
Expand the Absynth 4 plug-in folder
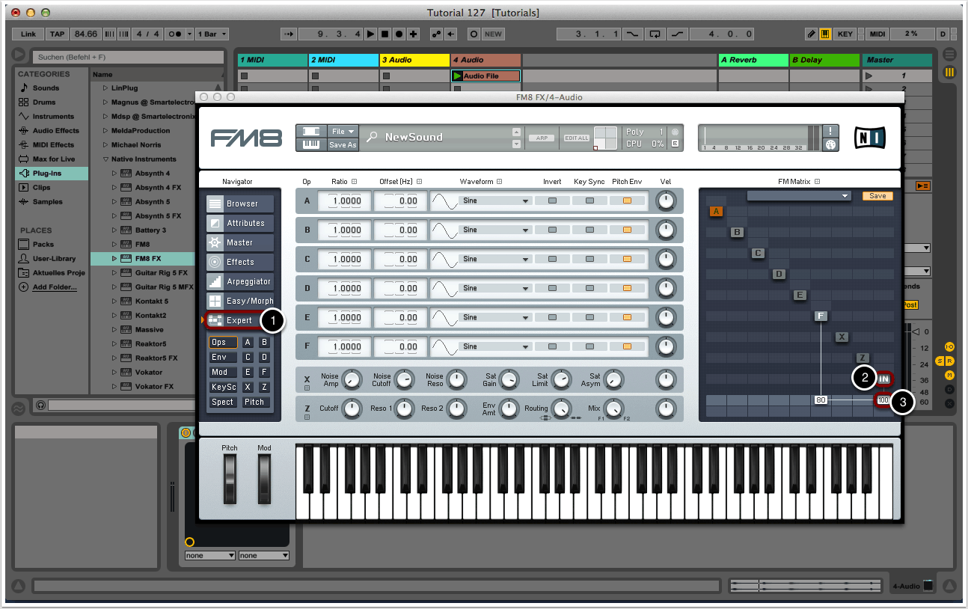pos(115,174)
